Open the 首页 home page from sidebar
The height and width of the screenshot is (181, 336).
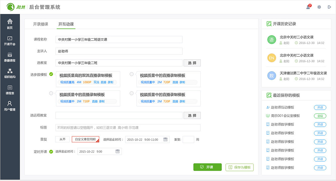click(x=10, y=23)
